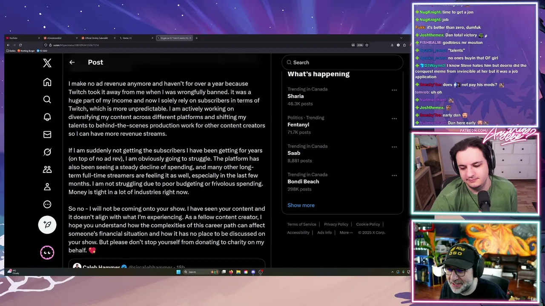Open the TO ADD bookmark

(x=42, y=51)
